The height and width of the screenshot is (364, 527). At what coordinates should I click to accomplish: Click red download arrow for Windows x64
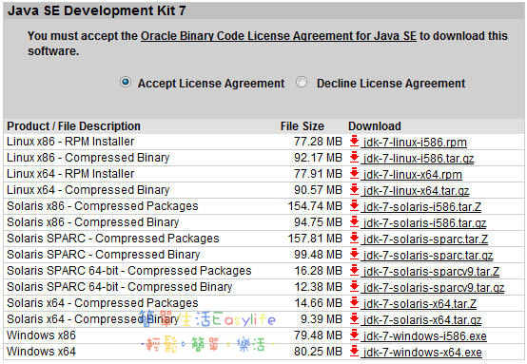pyautogui.click(x=354, y=351)
